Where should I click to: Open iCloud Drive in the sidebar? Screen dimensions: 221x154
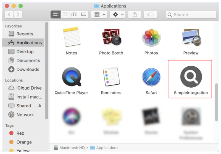tap(29, 88)
